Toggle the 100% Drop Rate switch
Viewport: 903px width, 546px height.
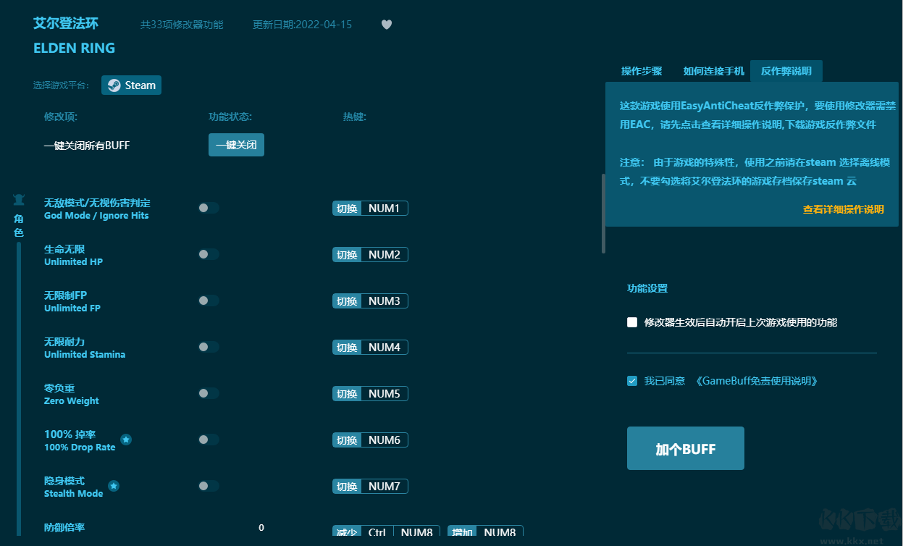[209, 440]
